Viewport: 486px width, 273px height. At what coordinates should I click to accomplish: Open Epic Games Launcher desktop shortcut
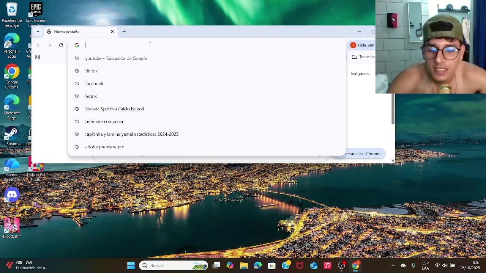36,14
